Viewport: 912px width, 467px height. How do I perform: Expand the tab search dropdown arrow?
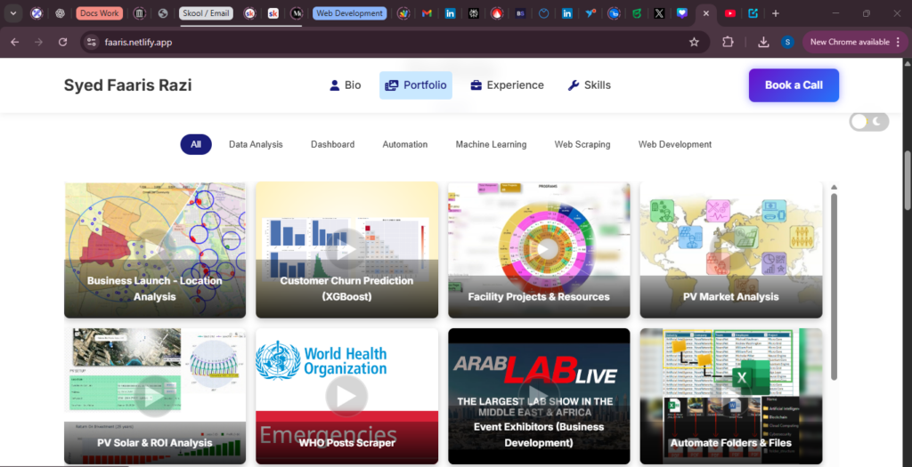[x=12, y=13]
